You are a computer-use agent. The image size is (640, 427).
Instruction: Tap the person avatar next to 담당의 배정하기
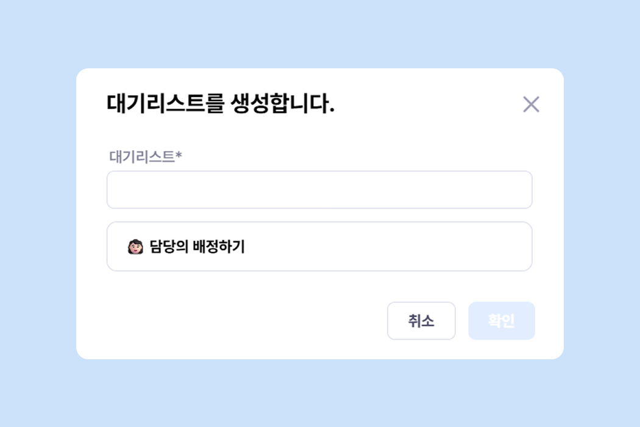135,247
